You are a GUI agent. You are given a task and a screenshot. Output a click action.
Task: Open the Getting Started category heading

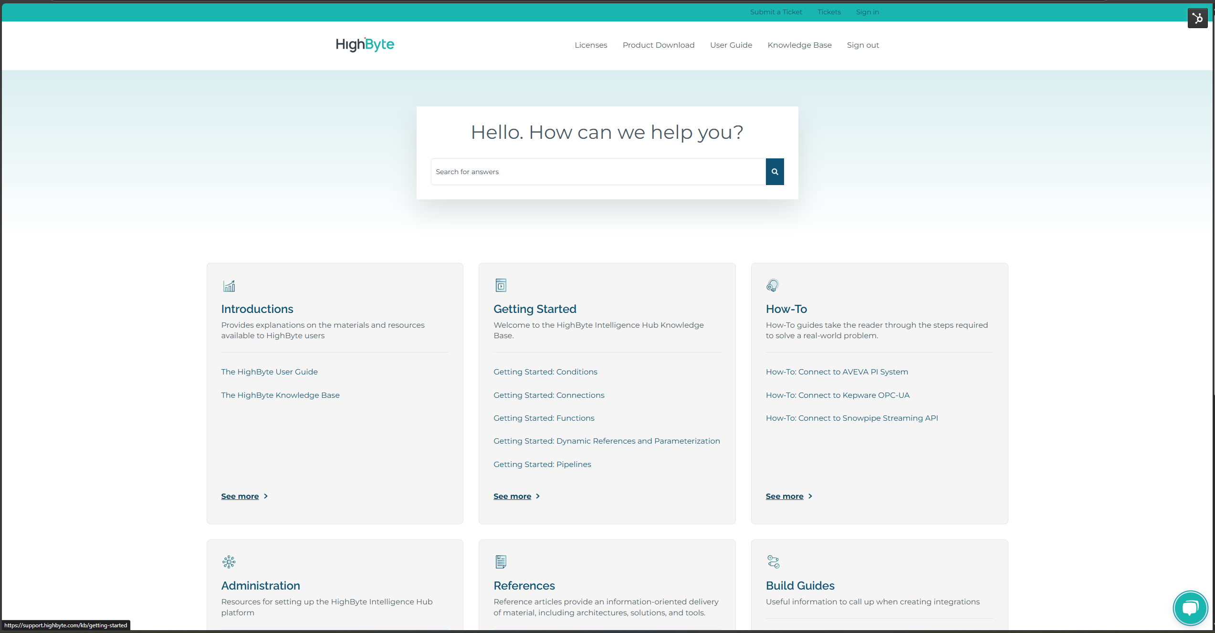pos(535,309)
